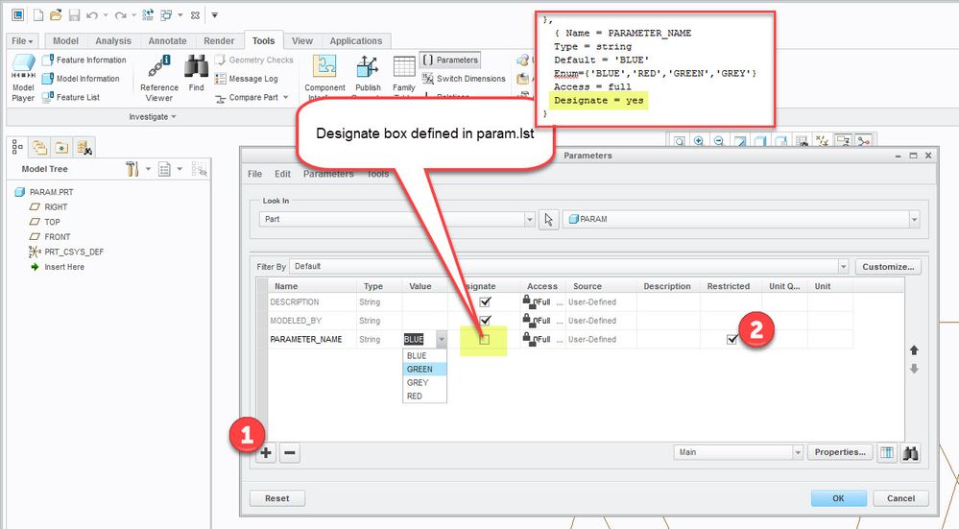Open a file using the folder icon
Viewport: 959px width, 529px height.
coord(56,14)
